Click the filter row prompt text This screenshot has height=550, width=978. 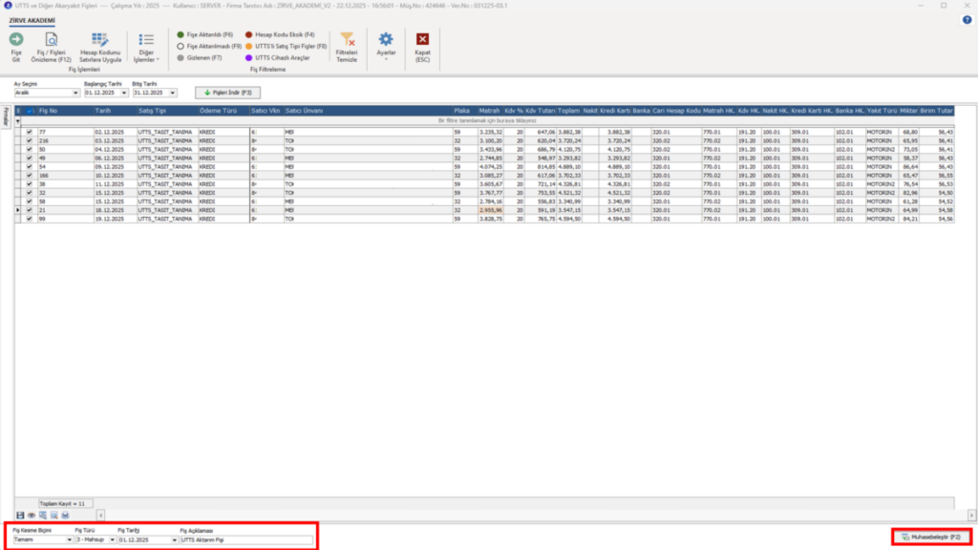click(487, 121)
